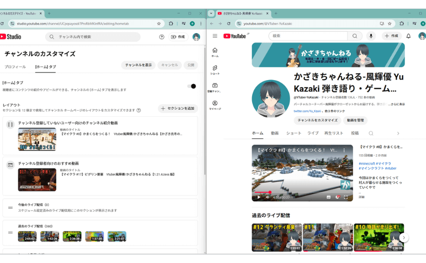426x263 pixels.
Task: Click セクションを追加 add section button
Action: point(178,108)
